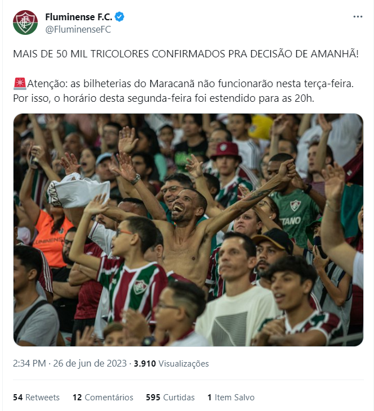374x411 pixels.
Task: Open the crowd photo attached to the tweet
Action: click(x=188, y=230)
